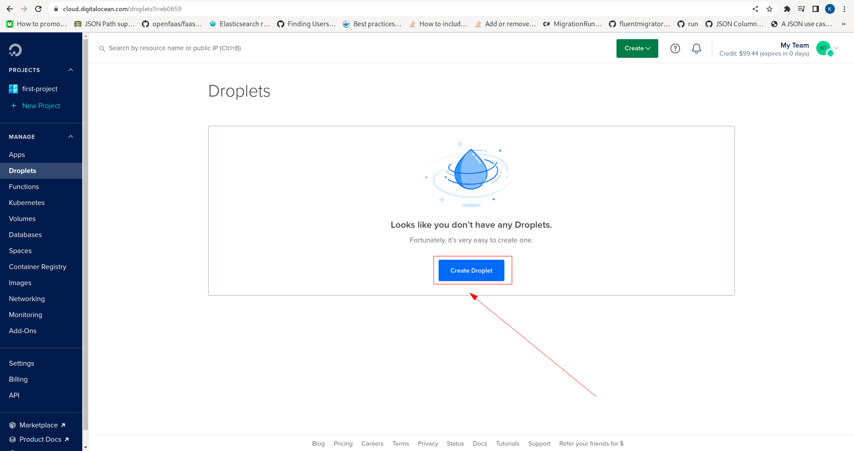Click the media control playlist icon
The height and width of the screenshot is (451, 854).
pyautogui.click(x=802, y=9)
